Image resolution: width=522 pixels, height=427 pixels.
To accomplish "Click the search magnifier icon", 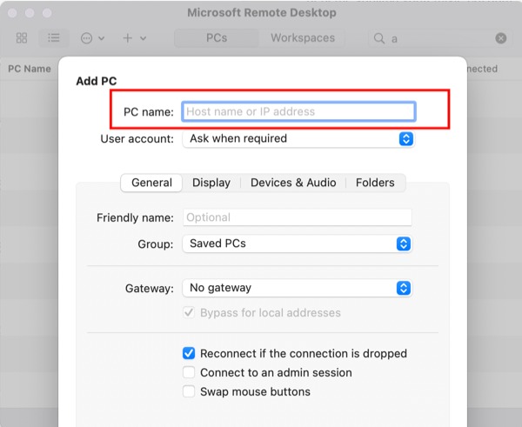I will click(x=379, y=38).
